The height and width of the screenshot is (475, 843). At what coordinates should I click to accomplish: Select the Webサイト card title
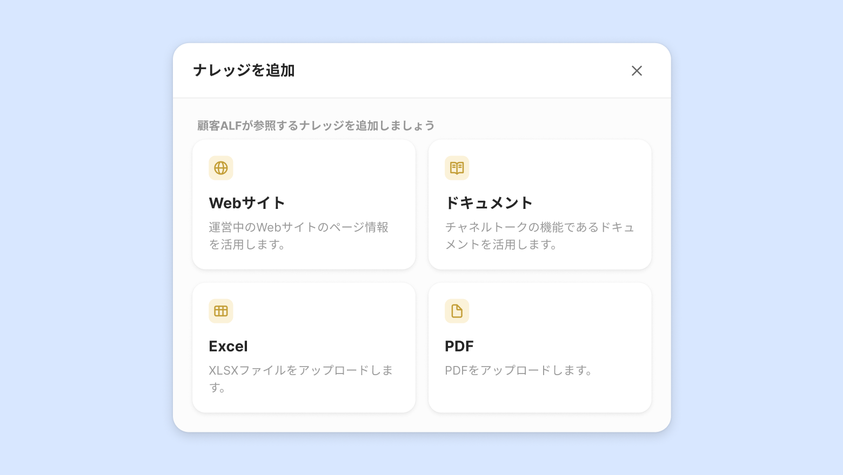[247, 203]
